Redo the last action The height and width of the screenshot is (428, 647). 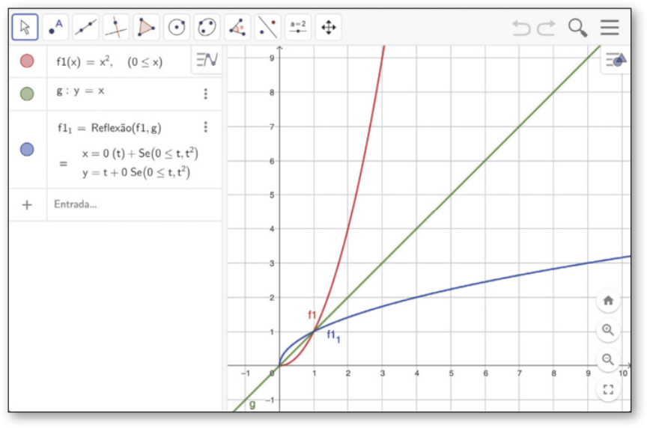547,28
